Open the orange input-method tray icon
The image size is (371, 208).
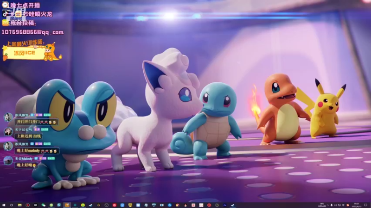coord(347,205)
